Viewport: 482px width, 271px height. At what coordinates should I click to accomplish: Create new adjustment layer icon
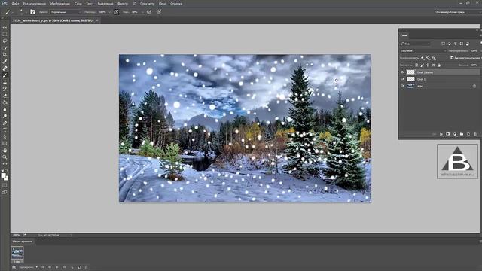pyautogui.click(x=455, y=134)
